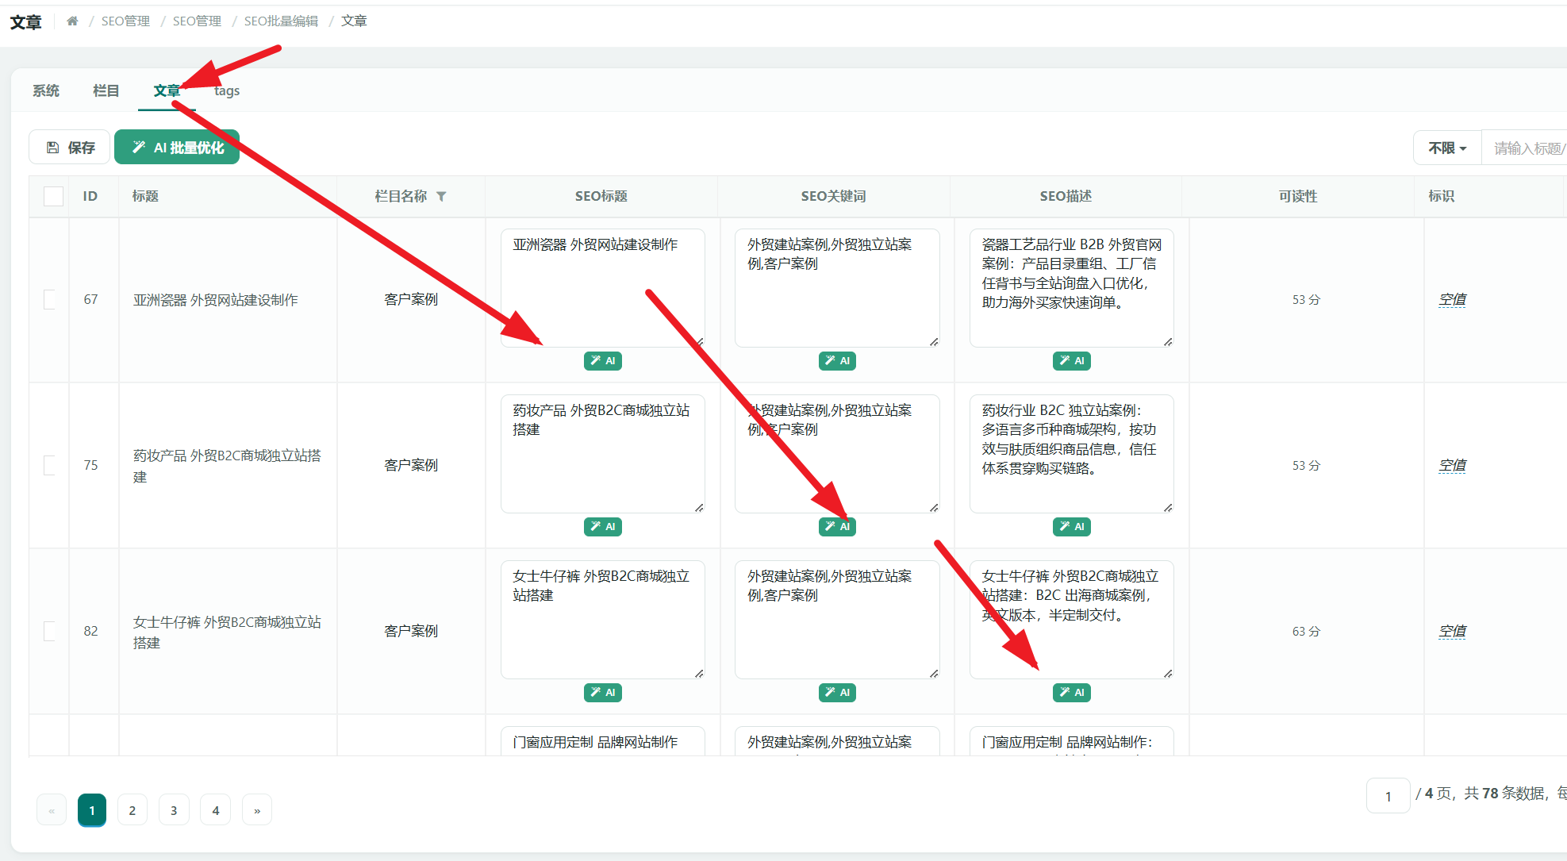Click 客户案例 category cell in row 67
The height and width of the screenshot is (861, 1567).
coord(411,299)
